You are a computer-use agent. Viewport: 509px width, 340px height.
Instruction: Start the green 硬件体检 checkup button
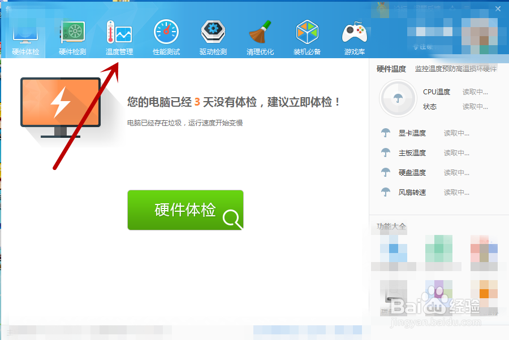(186, 210)
